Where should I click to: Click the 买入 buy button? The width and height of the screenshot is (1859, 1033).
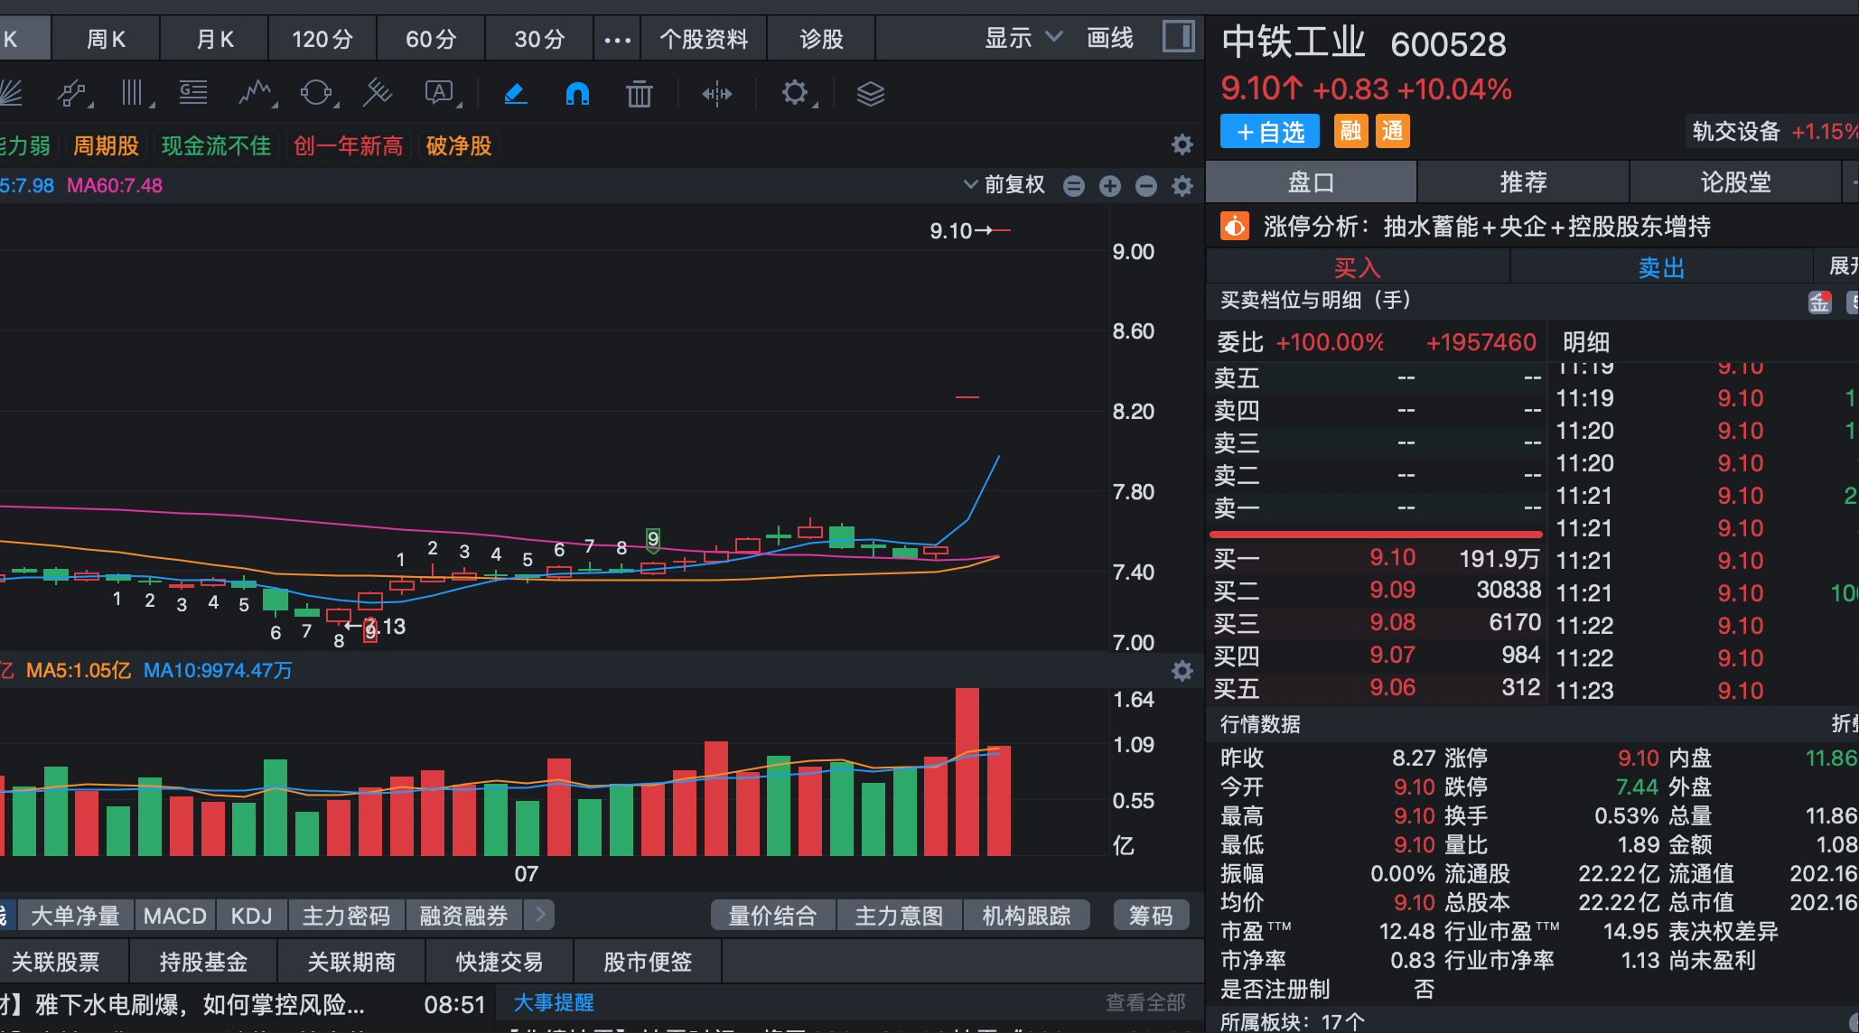tap(1358, 267)
